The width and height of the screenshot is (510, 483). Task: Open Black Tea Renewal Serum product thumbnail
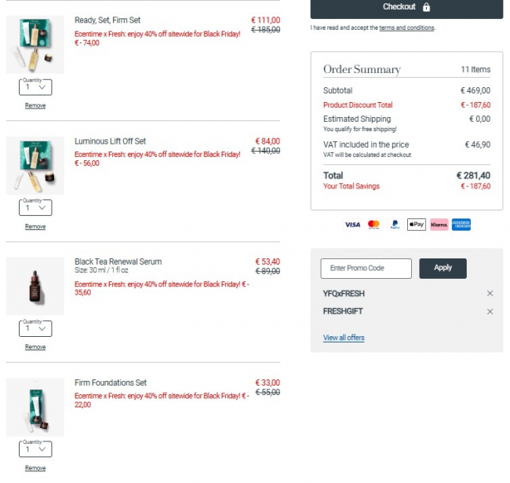35,286
